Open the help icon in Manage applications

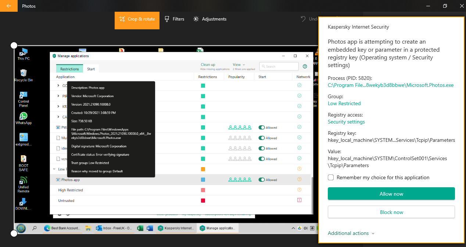[305, 66]
